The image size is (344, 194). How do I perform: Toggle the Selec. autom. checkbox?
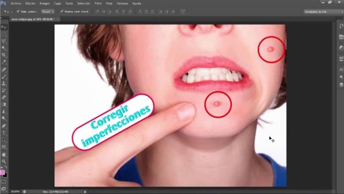click(18, 12)
